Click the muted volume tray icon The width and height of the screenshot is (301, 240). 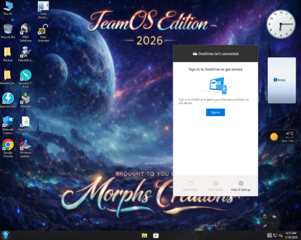point(281,235)
